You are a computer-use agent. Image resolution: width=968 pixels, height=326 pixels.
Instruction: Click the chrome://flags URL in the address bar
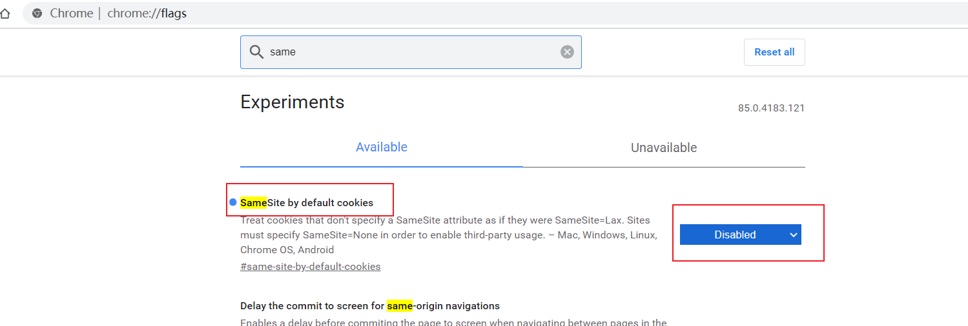tap(147, 14)
